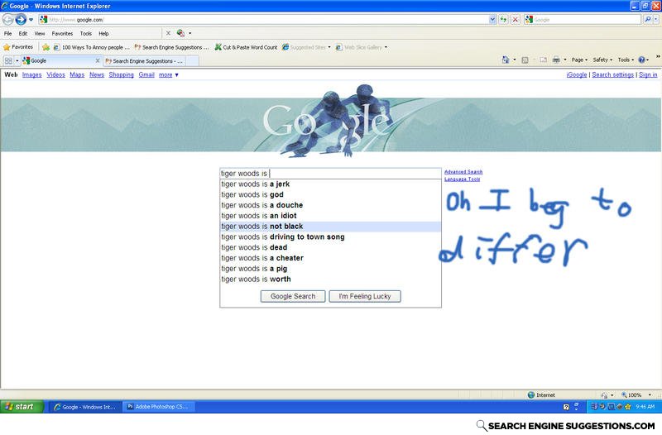Open the iGoogle link
Screen dimensions: 662x435
point(577,74)
